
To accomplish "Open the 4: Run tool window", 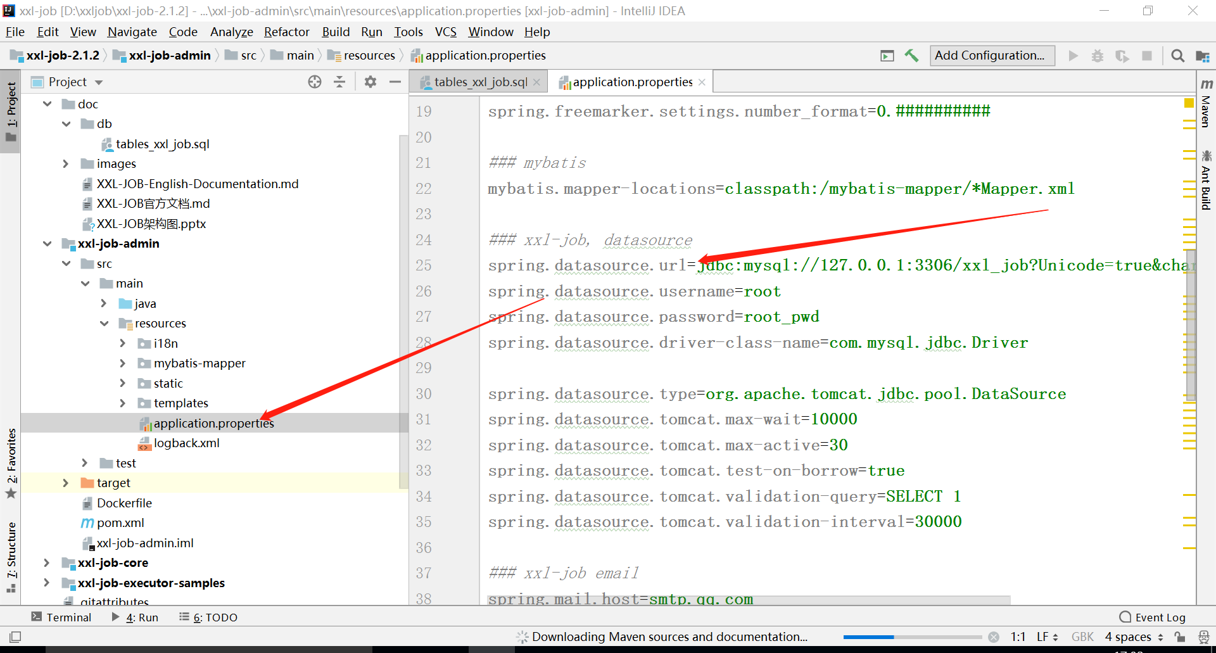I will coord(135,617).
